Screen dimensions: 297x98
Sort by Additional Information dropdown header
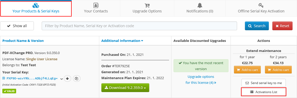(122, 41)
